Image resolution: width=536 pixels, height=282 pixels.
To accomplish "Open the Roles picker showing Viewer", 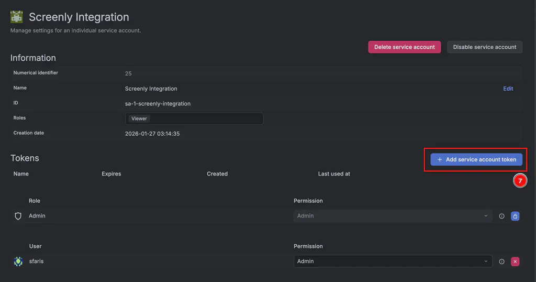I will pyautogui.click(x=194, y=118).
